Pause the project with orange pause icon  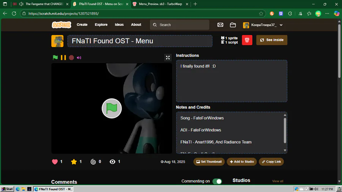[x=63, y=57]
